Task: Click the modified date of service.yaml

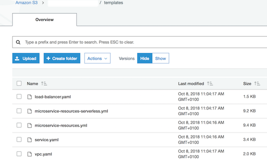Action: tap(201, 140)
